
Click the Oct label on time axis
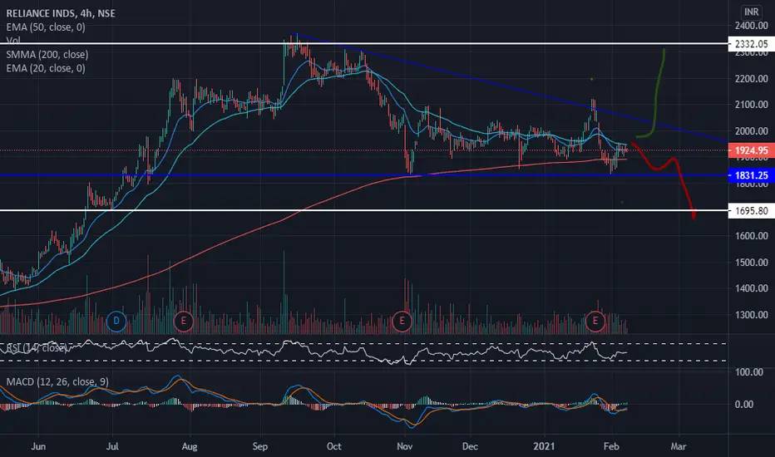point(334,446)
